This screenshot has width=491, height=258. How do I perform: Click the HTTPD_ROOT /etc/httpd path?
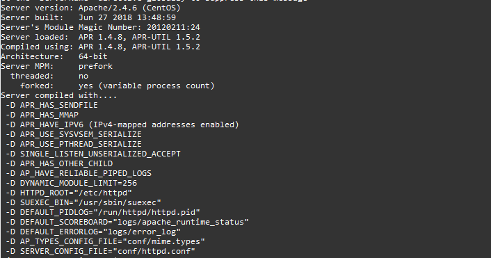click(103, 193)
